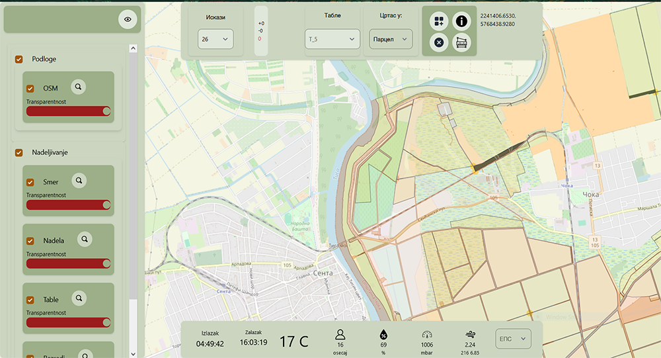Click the 17 C temperature reading
This screenshot has width=661, height=358.
point(294,341)
